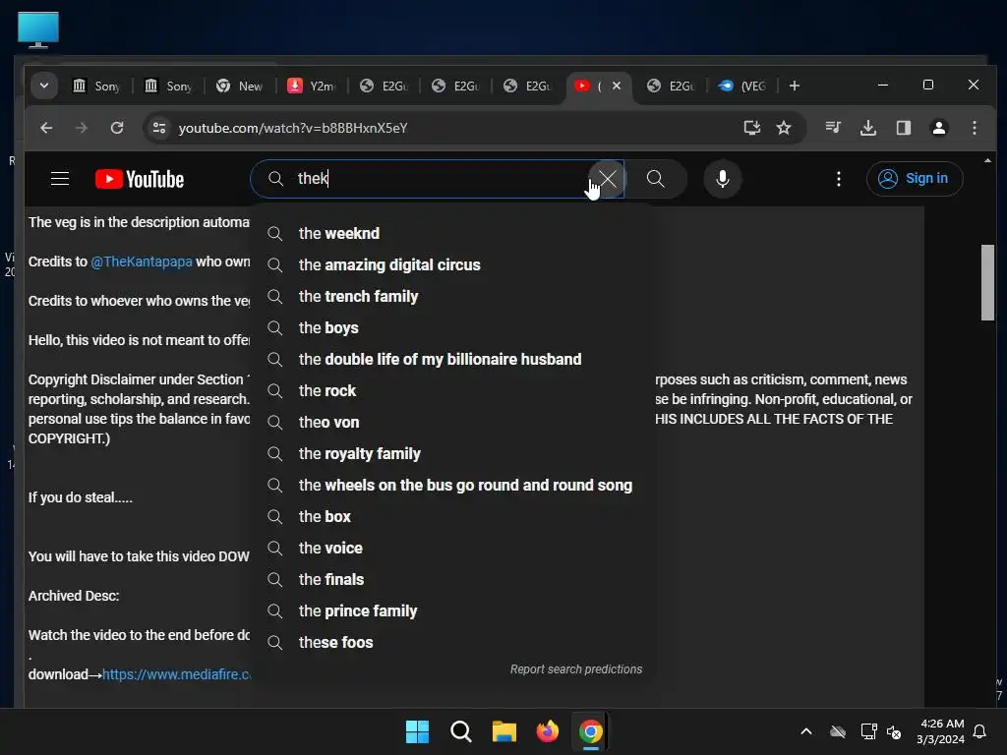Open Chrome downloads
Image resolution: width=1007 pixels, height=755 pixels.
click(868, 128)
